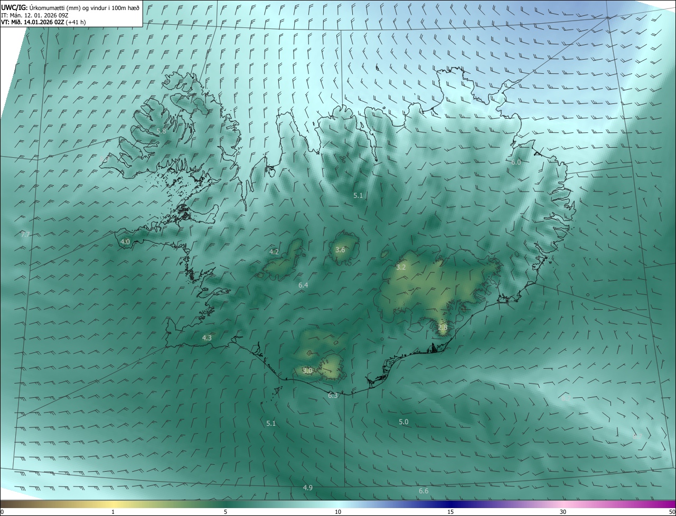Select the 4.2 value on the western glacier
The width and height of the screenshot is (676, 516).
click(x=274, y=252)
